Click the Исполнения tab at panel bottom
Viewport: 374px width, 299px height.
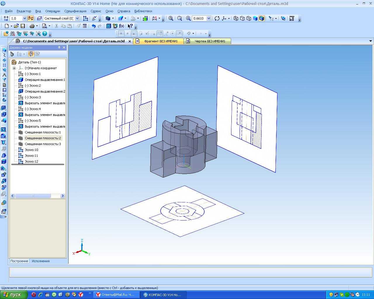click(41, 261)
